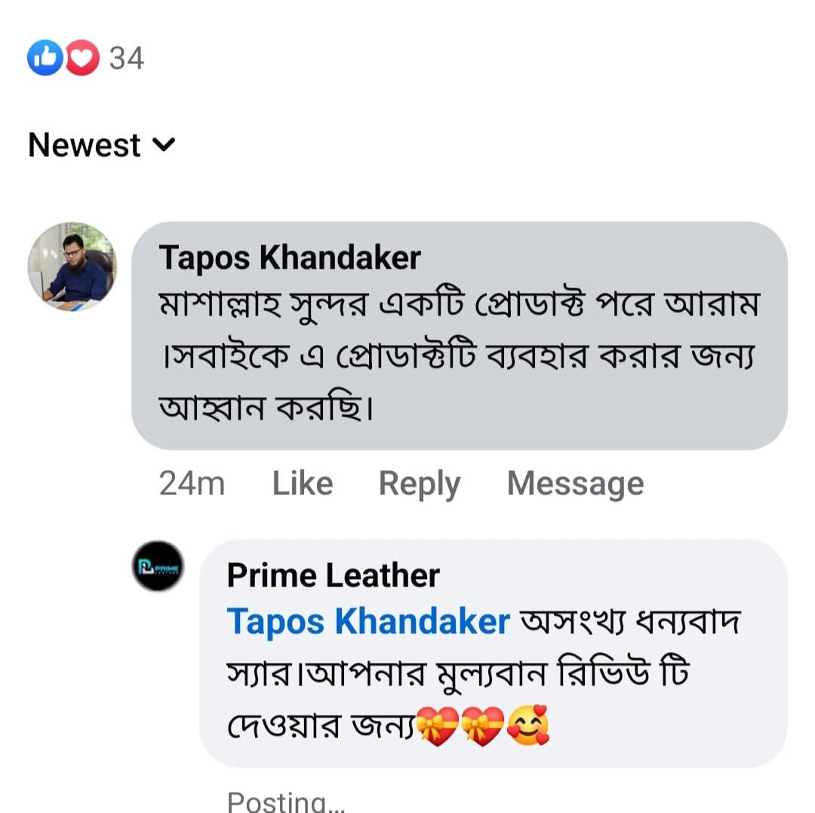Like Tapos Khandaker's comment
This screenshot has width=815, height=813.
pyautogui.click(x=302, y=484)
